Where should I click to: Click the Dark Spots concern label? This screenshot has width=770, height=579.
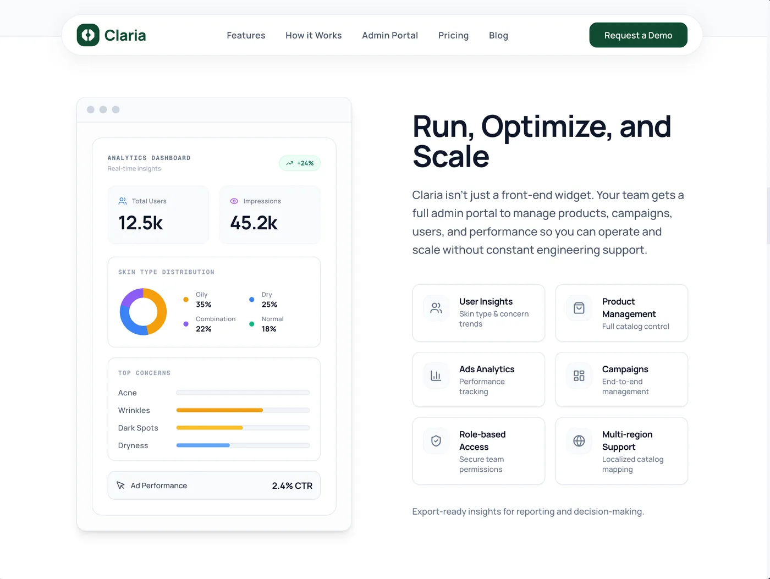[138, 428]
